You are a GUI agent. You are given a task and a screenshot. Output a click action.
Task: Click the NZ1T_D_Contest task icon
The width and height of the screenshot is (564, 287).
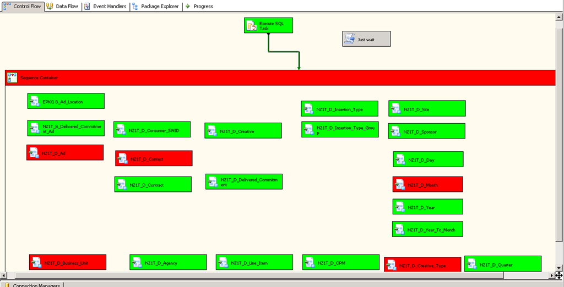click(x=123, y=158)
